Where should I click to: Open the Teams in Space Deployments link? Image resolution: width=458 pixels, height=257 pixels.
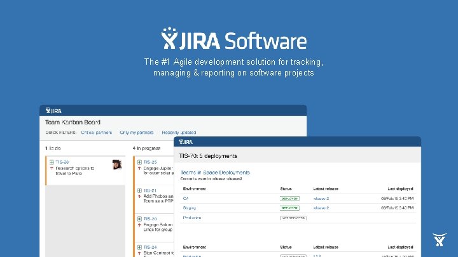[215, 173]
